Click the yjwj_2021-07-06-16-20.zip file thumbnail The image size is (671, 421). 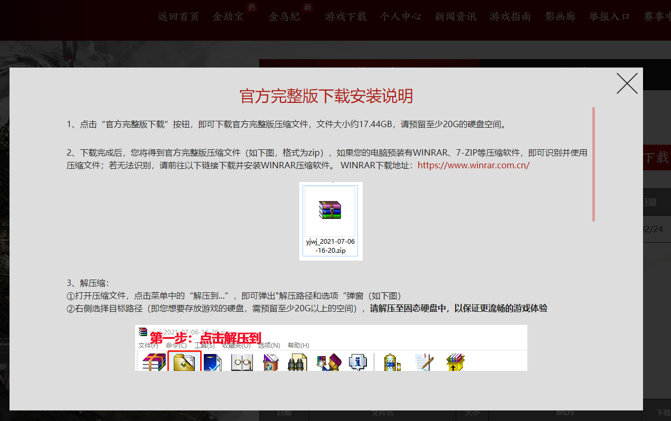(x=331, y=221)
